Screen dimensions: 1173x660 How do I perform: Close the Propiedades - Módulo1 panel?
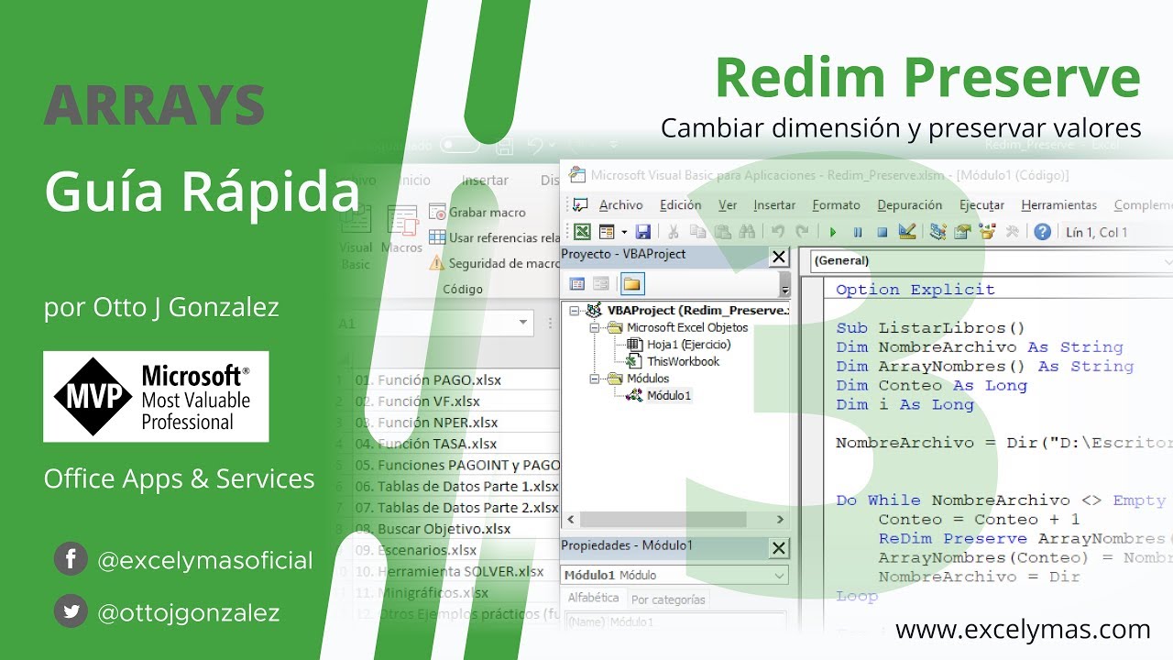tap(778, 548)
